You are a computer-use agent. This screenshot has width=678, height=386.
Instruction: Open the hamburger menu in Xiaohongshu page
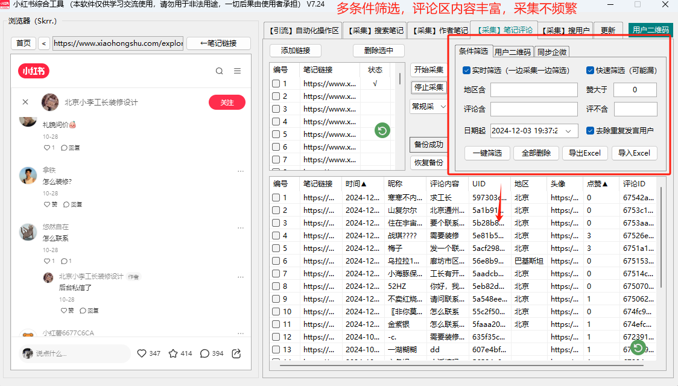tap(237, 71)
